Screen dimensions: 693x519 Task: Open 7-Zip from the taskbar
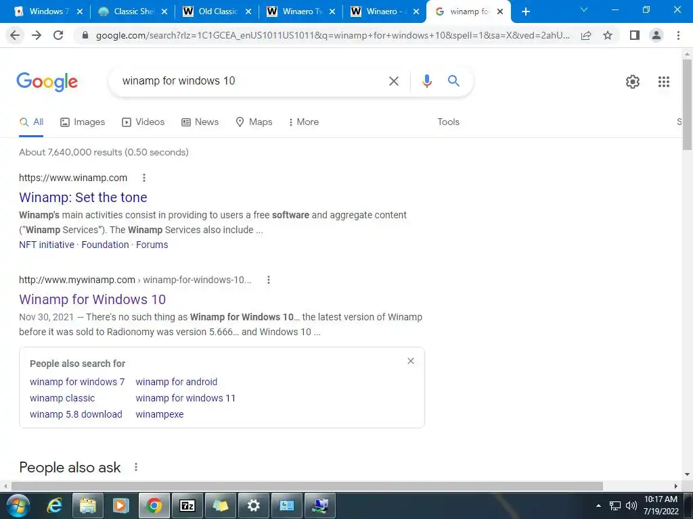[x=187, y=505]
